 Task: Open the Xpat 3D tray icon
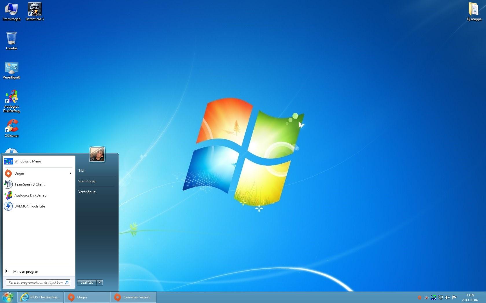tap(433, 298)
